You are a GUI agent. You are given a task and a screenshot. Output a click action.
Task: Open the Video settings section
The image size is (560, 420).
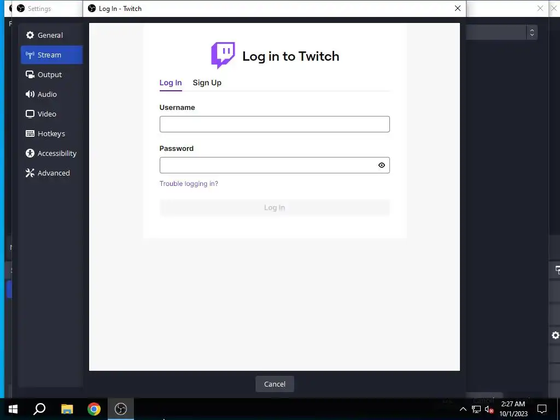coord(51,114)
